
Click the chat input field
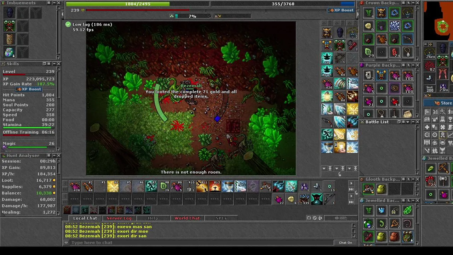pyautogui.click(x=201, y=243)
